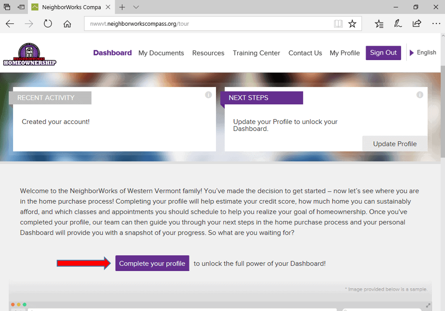Open the browser more options ellipsis

436,24
